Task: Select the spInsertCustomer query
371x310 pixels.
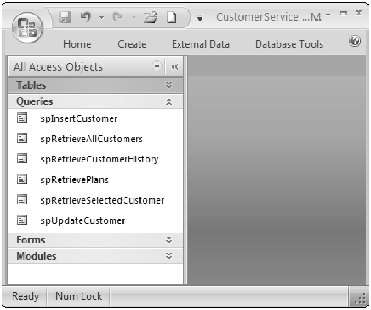Action: tap(79, 119)
